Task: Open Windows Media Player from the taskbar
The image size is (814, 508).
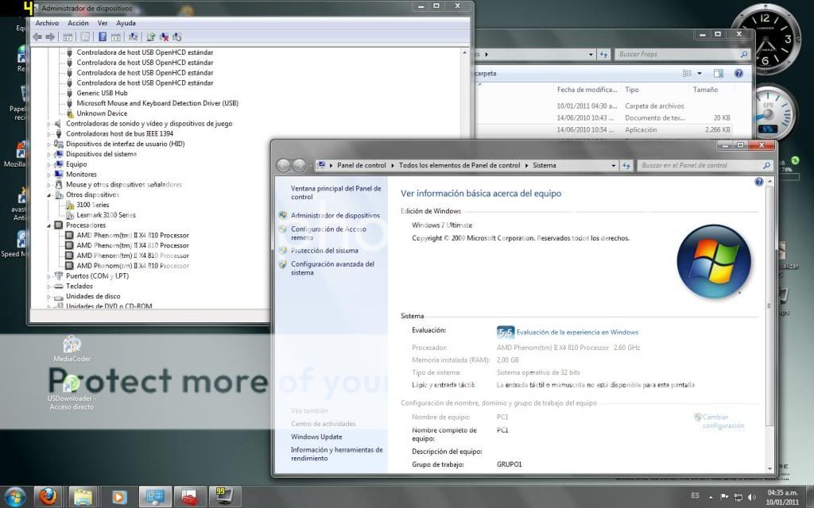Action: point(118,497)
